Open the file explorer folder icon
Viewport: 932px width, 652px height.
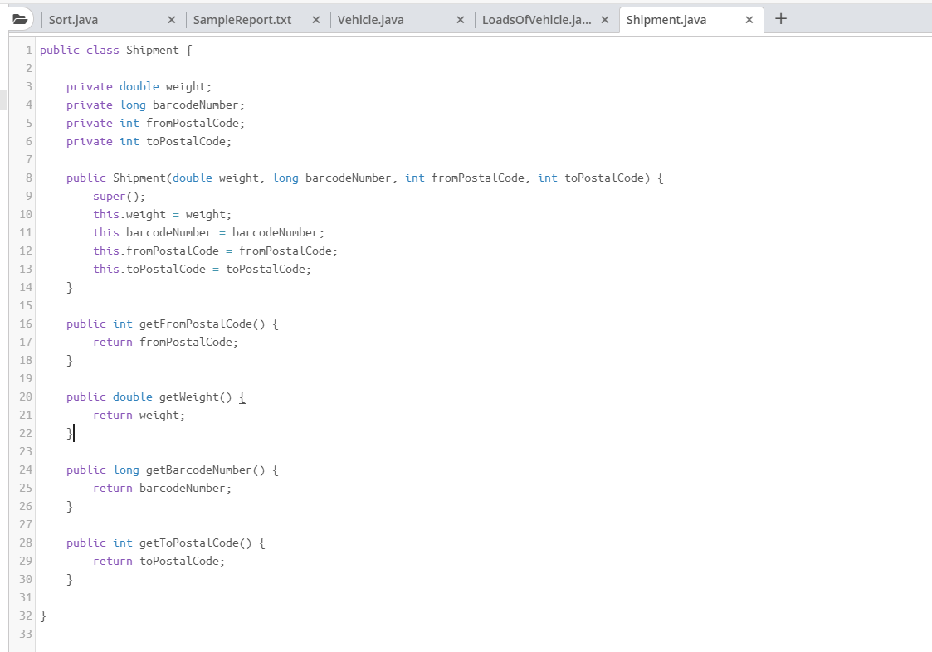20,17
